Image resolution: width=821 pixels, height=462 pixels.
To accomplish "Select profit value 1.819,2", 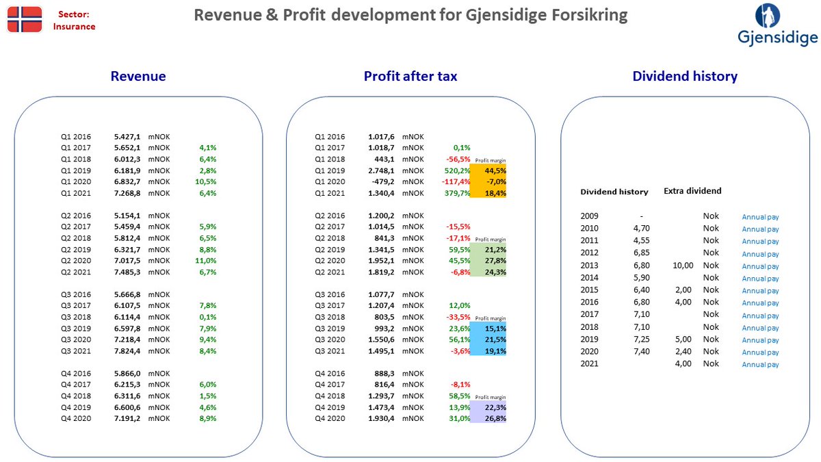I will tap(381, 272).
